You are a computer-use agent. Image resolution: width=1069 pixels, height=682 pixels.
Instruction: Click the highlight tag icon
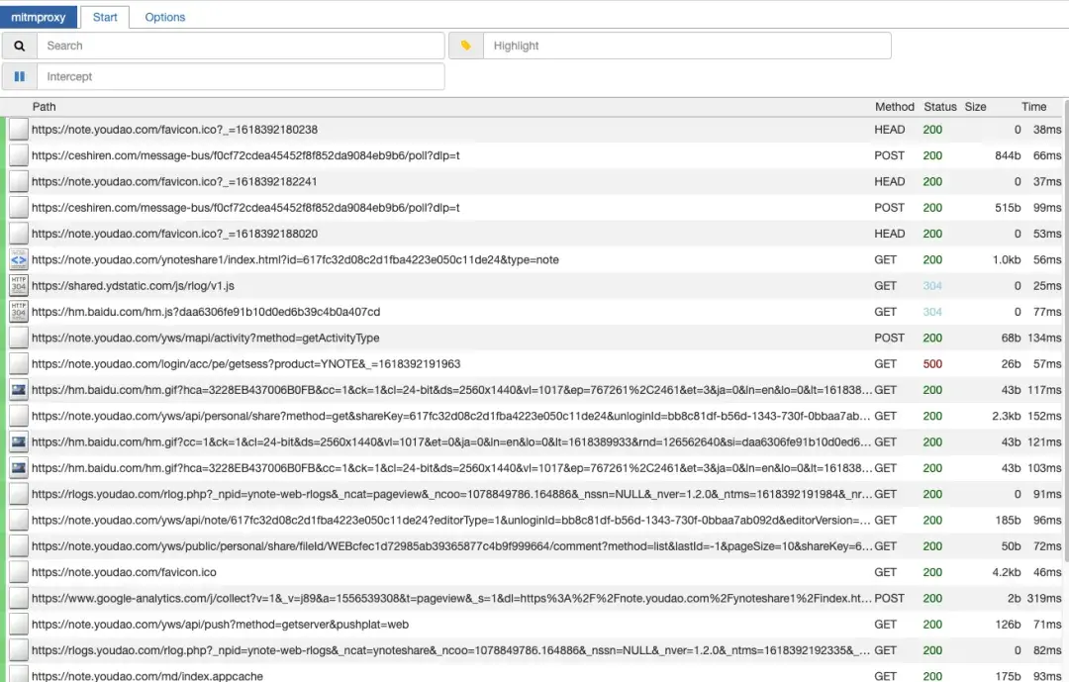tap(466, 46)
